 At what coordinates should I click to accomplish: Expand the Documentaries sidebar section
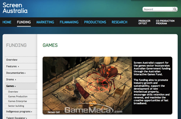point(16,73)
